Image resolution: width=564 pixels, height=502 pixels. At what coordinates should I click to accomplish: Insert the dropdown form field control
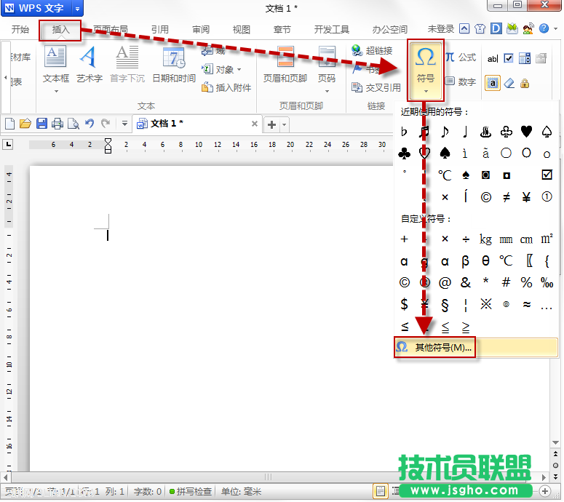pyautogui.click(x=525, y=58)
